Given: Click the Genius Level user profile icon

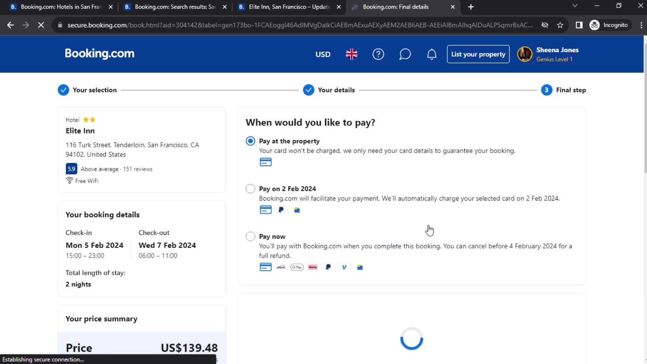Looking at the screenshot, I should tap(524, 54).
